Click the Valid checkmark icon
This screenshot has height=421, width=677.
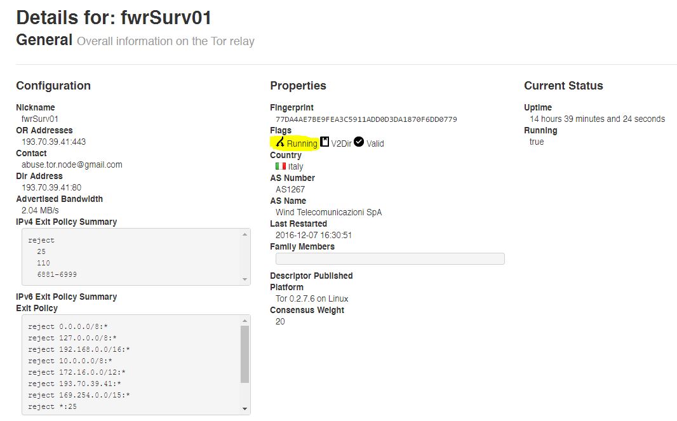pos(359,142)
